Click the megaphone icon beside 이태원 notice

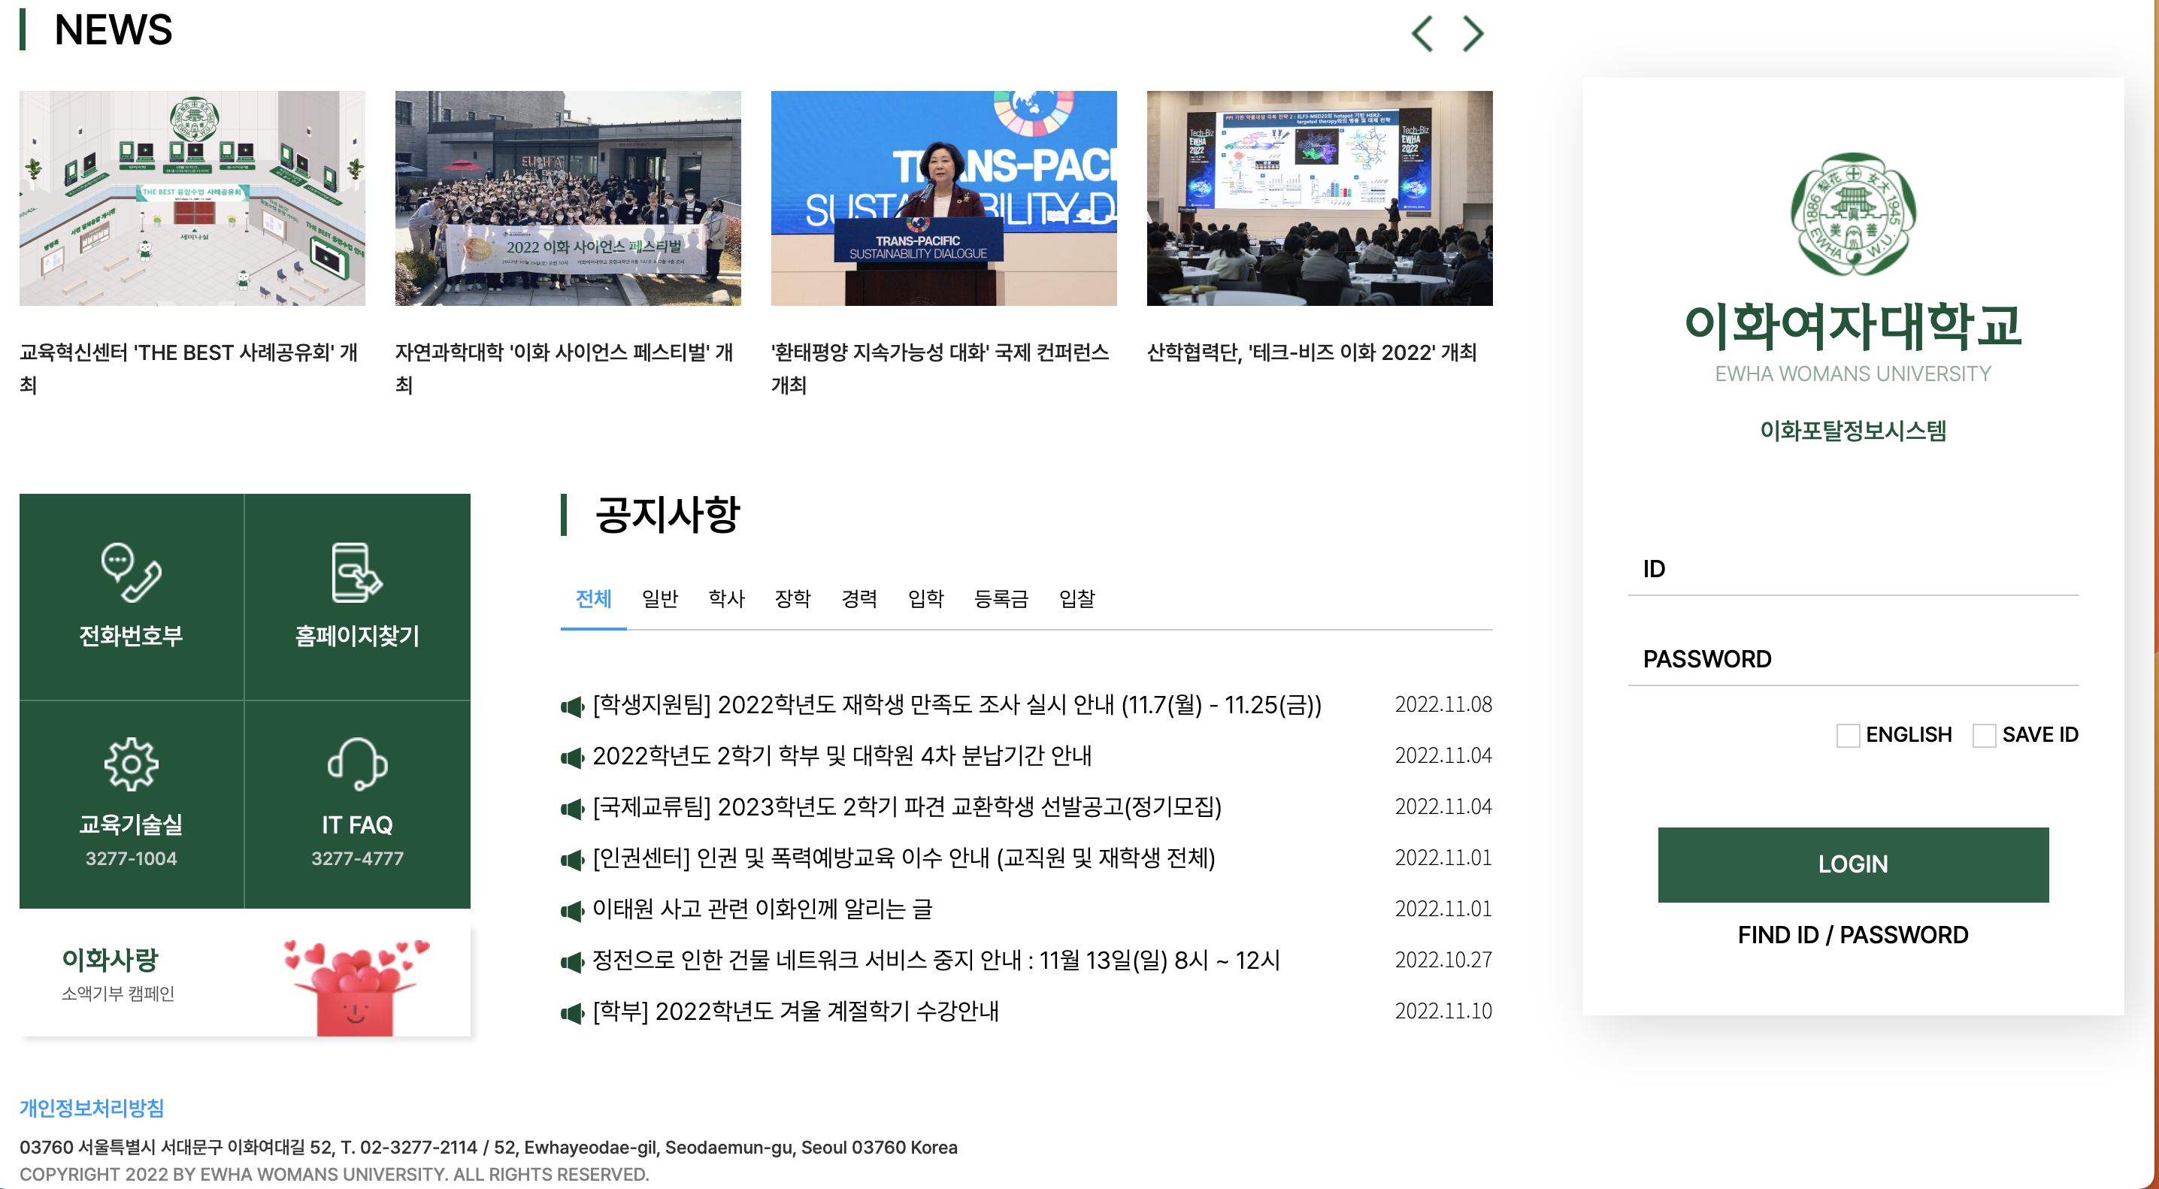pos(572,910)
